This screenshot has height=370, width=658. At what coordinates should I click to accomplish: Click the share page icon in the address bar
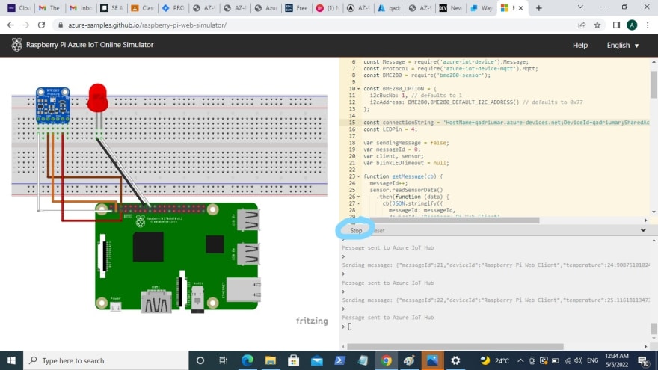coord(582,25)
